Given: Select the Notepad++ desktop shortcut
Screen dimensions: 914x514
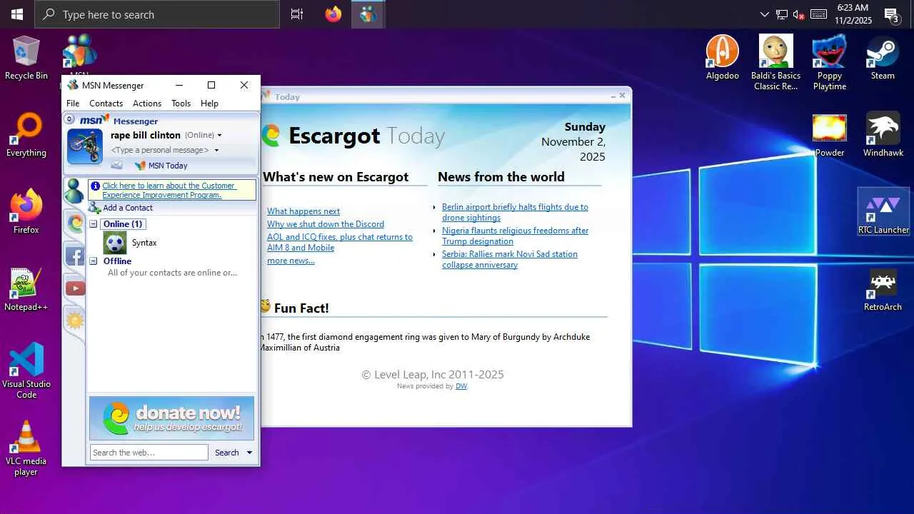Looking at the screenshot, I should point(26,289).
